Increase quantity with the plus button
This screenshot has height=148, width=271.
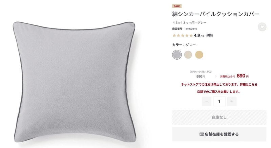pos(232,101)
